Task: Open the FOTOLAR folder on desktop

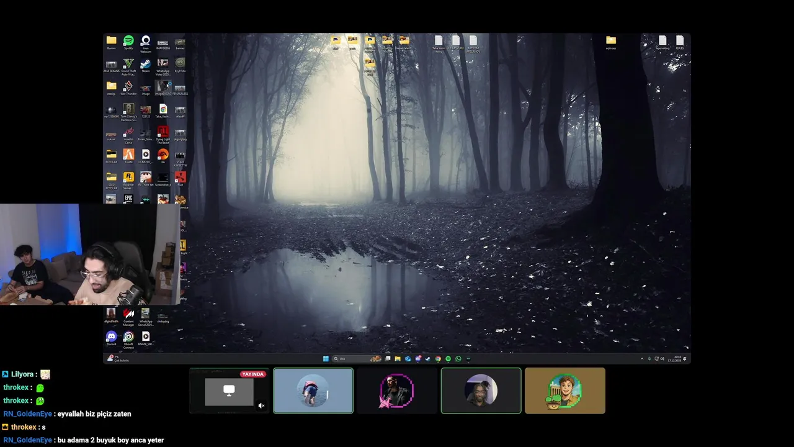Action: coord(111,156)
